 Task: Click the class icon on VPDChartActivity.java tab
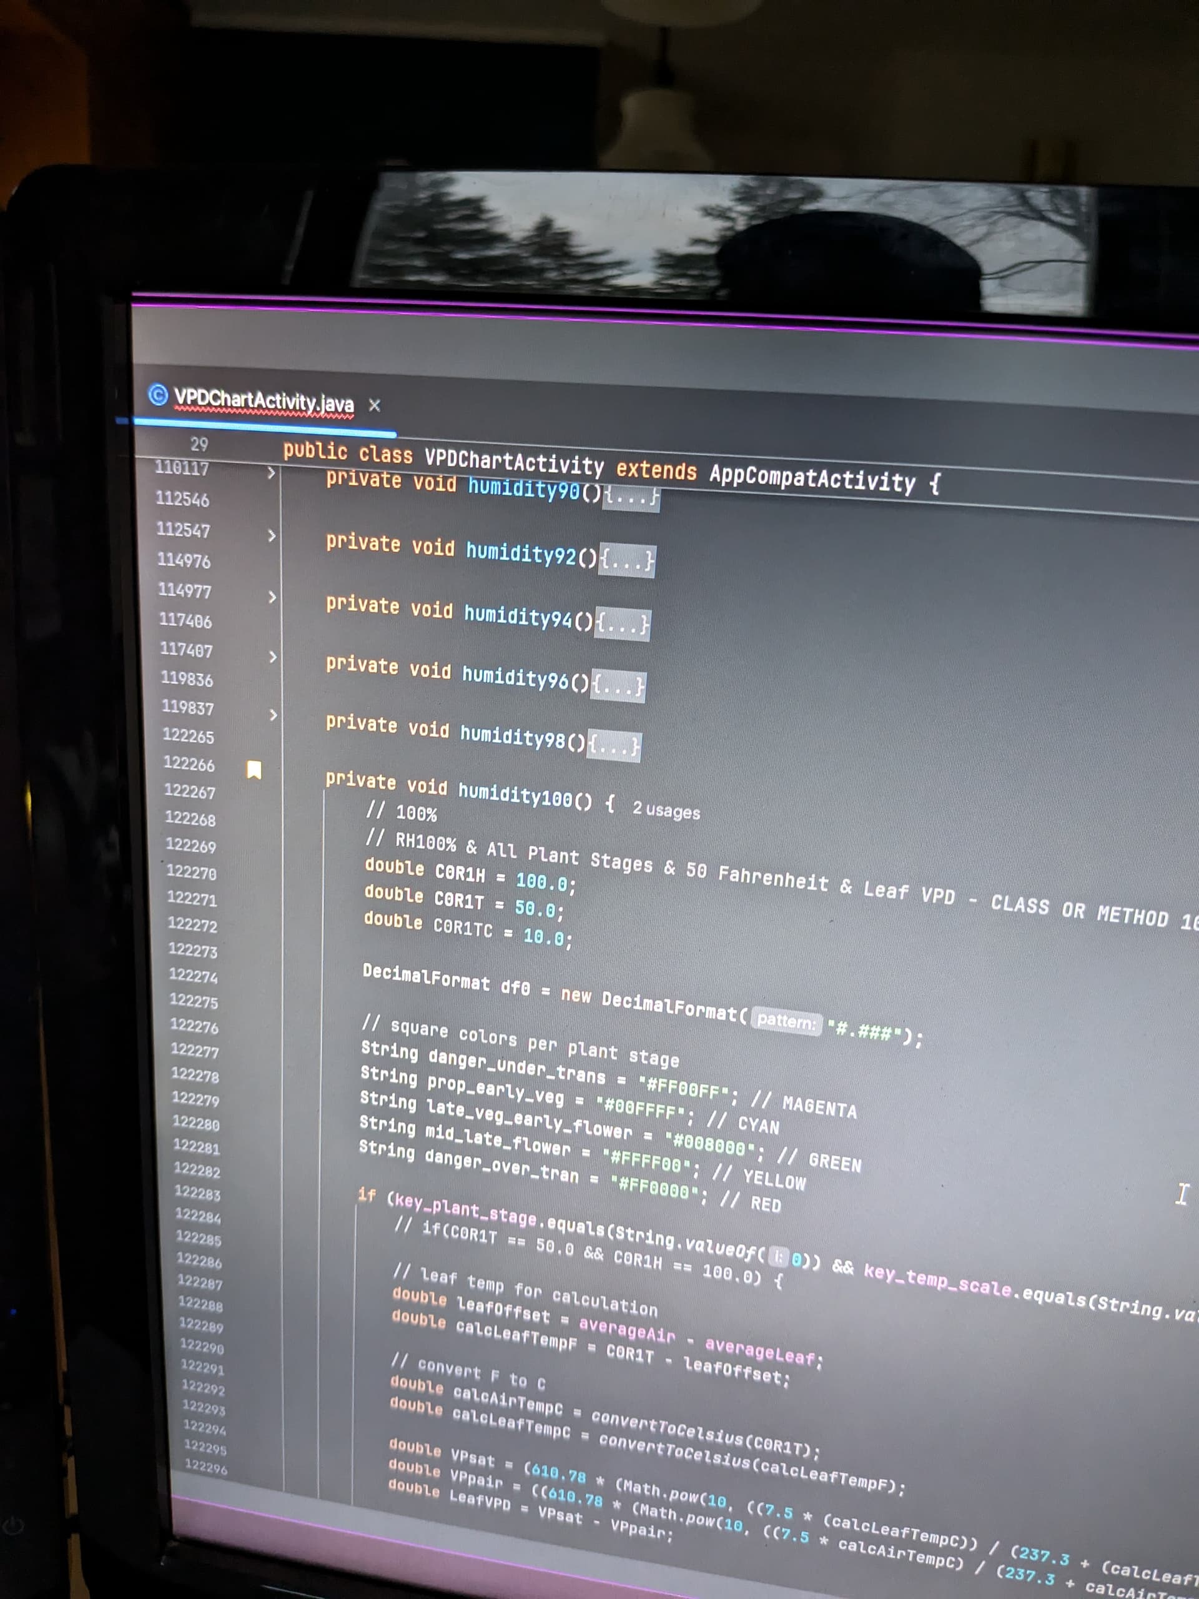click(x=157, y=395)
